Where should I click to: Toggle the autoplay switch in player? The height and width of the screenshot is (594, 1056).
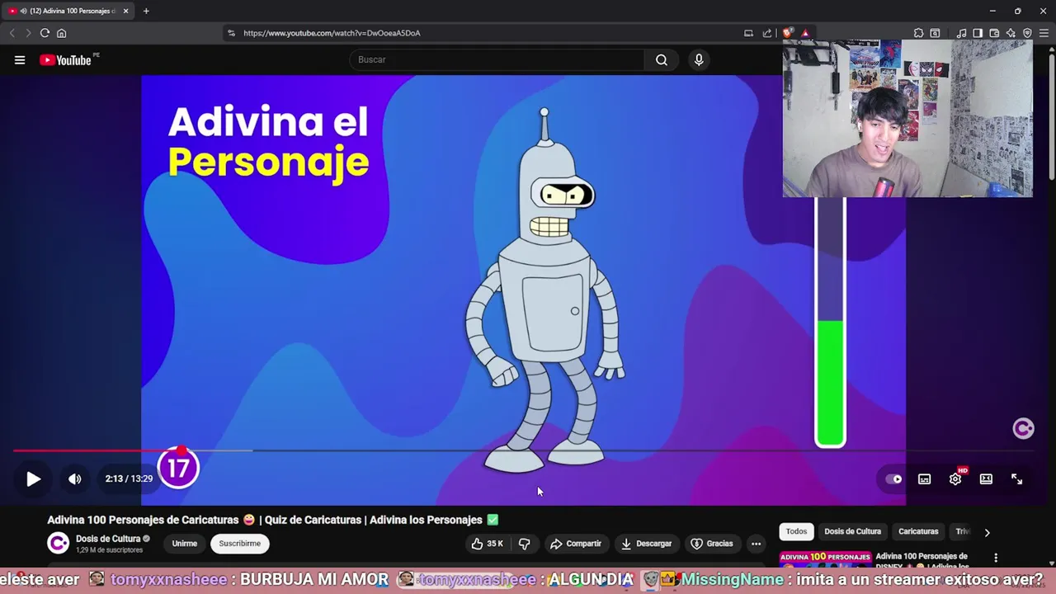coord(893,478)
